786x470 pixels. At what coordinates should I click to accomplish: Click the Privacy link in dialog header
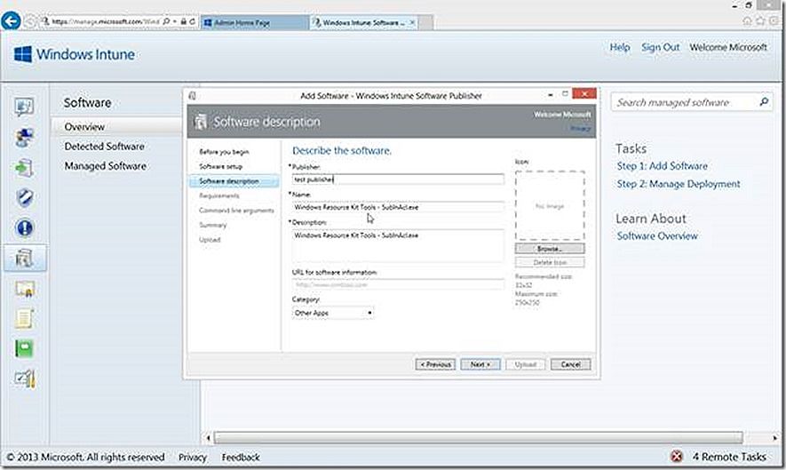pyautogui.click(x=581, y=129)
